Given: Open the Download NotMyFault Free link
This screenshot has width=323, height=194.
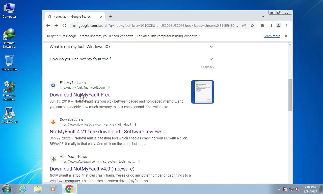Looking at the screenshot, I should 80,95.
